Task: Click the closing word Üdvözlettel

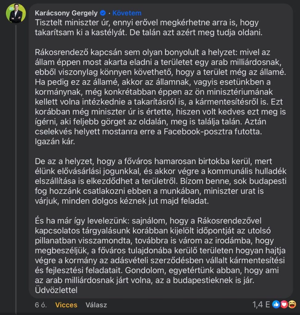Action: (x=56, y=290)
